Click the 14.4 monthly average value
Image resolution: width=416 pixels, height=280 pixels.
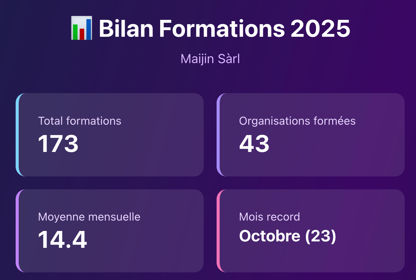[62, 240]
